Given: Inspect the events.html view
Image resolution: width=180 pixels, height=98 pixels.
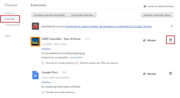Looking at the screenshot, I should (x=76, y=58).
